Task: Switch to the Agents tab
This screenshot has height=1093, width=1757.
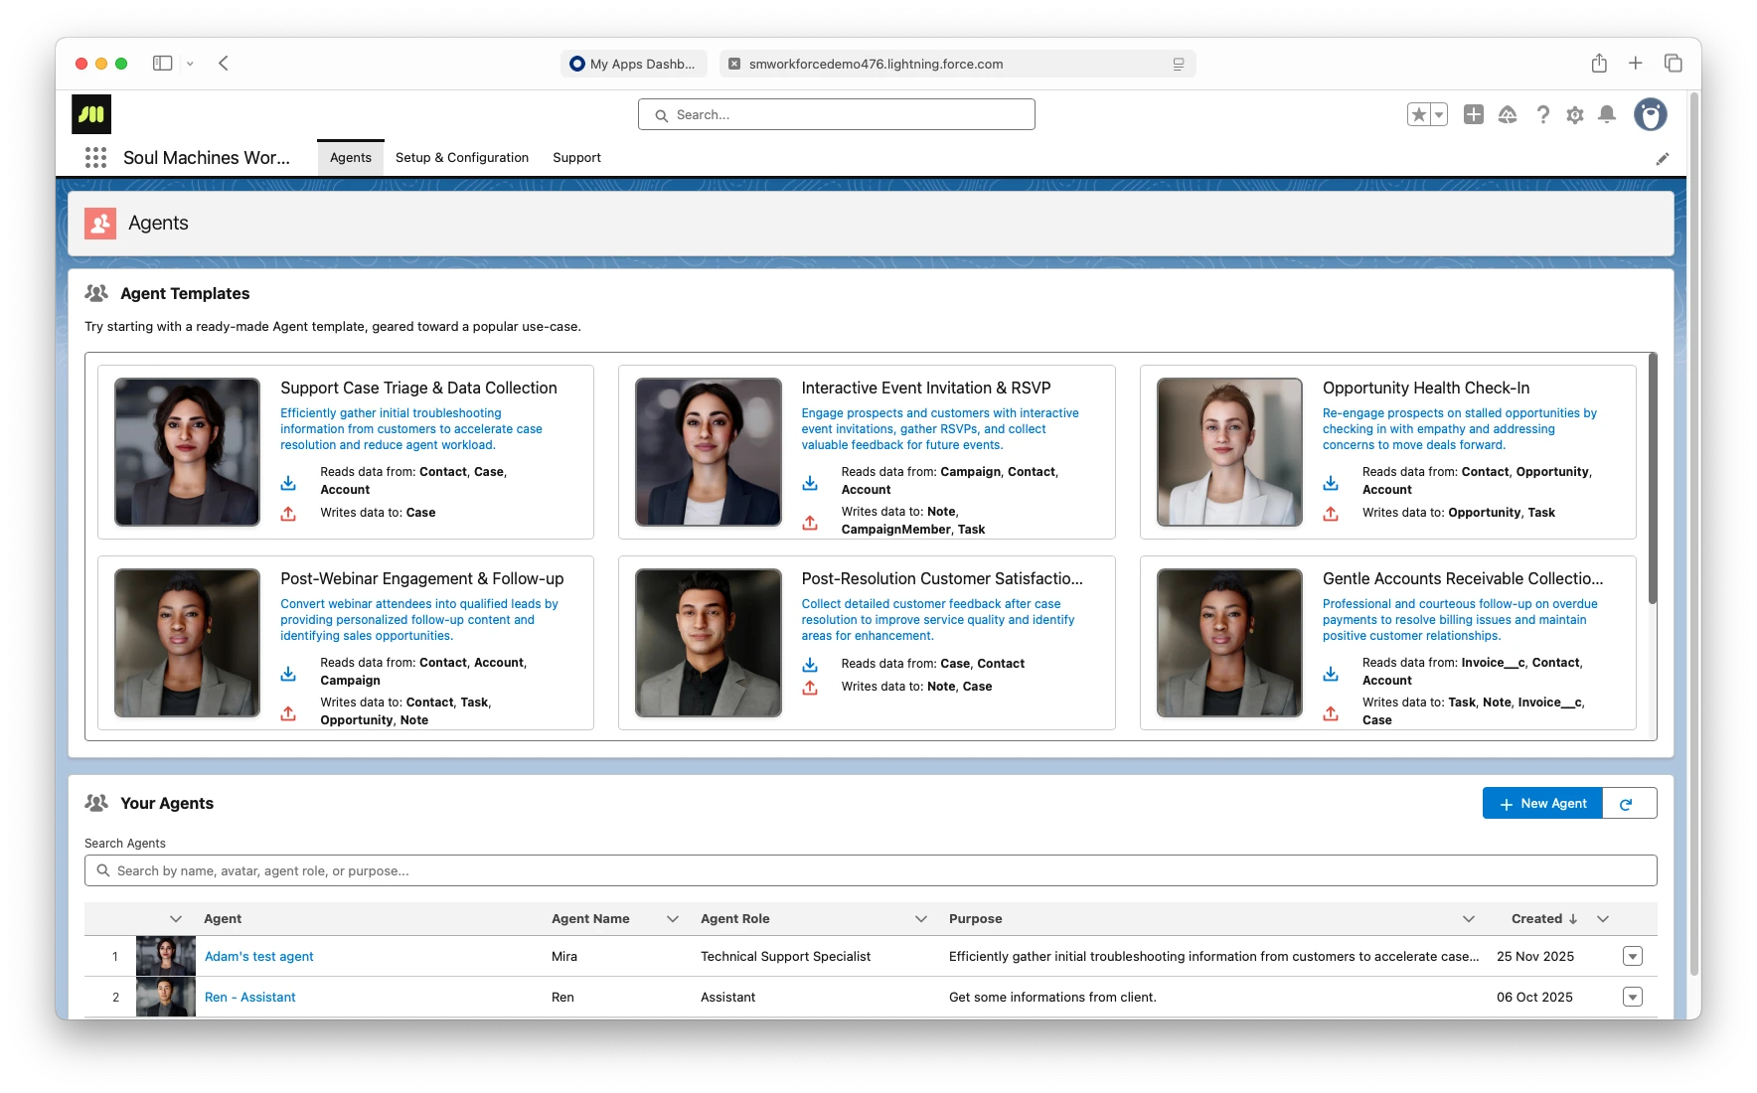Action: (x=351, y=158)
